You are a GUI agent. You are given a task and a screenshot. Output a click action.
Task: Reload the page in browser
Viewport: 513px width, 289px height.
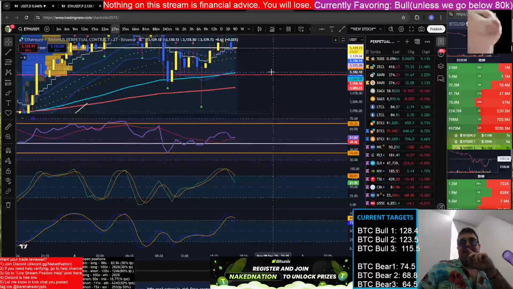click(26, 18)
